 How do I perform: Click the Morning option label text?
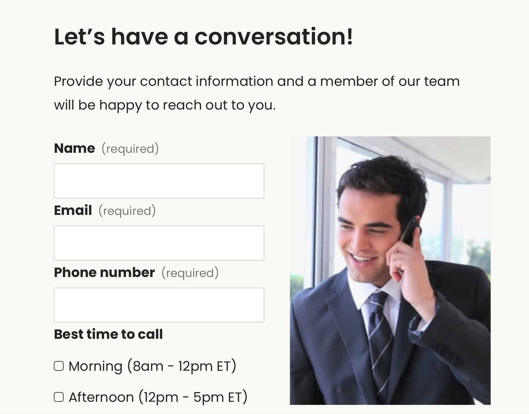click(152, 366)
